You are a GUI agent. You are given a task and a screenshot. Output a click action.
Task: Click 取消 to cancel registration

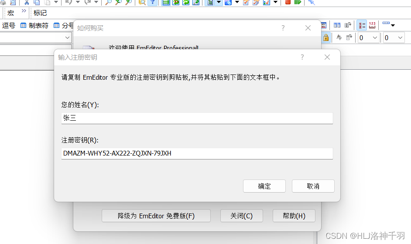point(313,186)
